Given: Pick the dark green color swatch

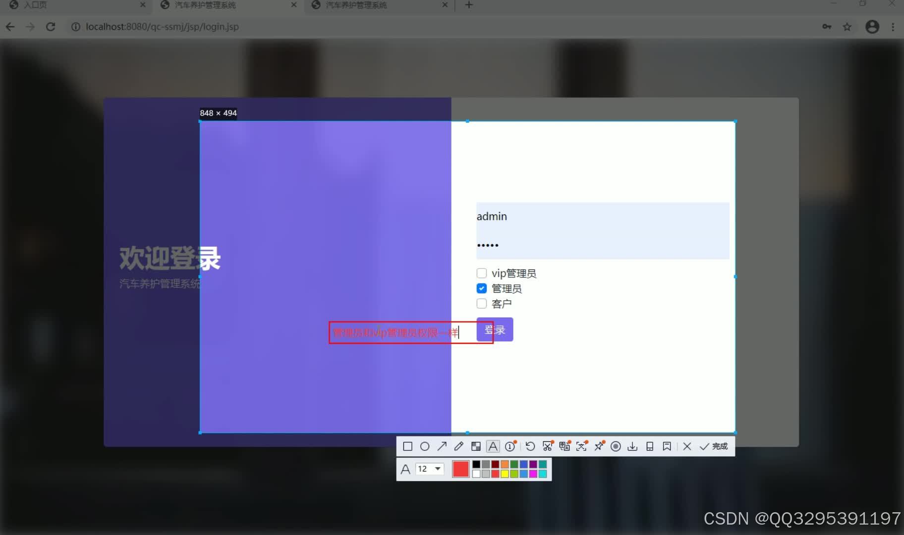Looking at the screenshot, I should 514,464.
